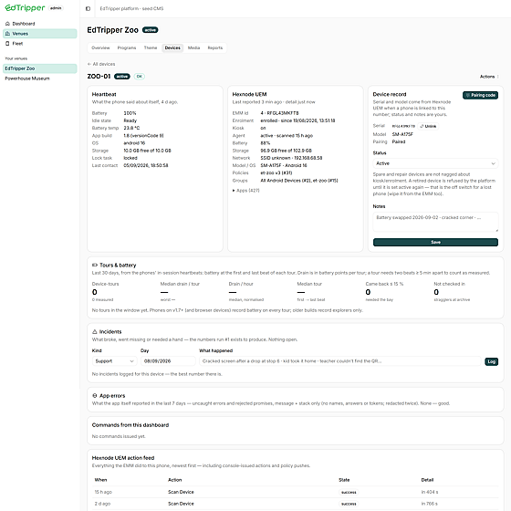
Task: Go back to All devices
Action: pos(101,64)
